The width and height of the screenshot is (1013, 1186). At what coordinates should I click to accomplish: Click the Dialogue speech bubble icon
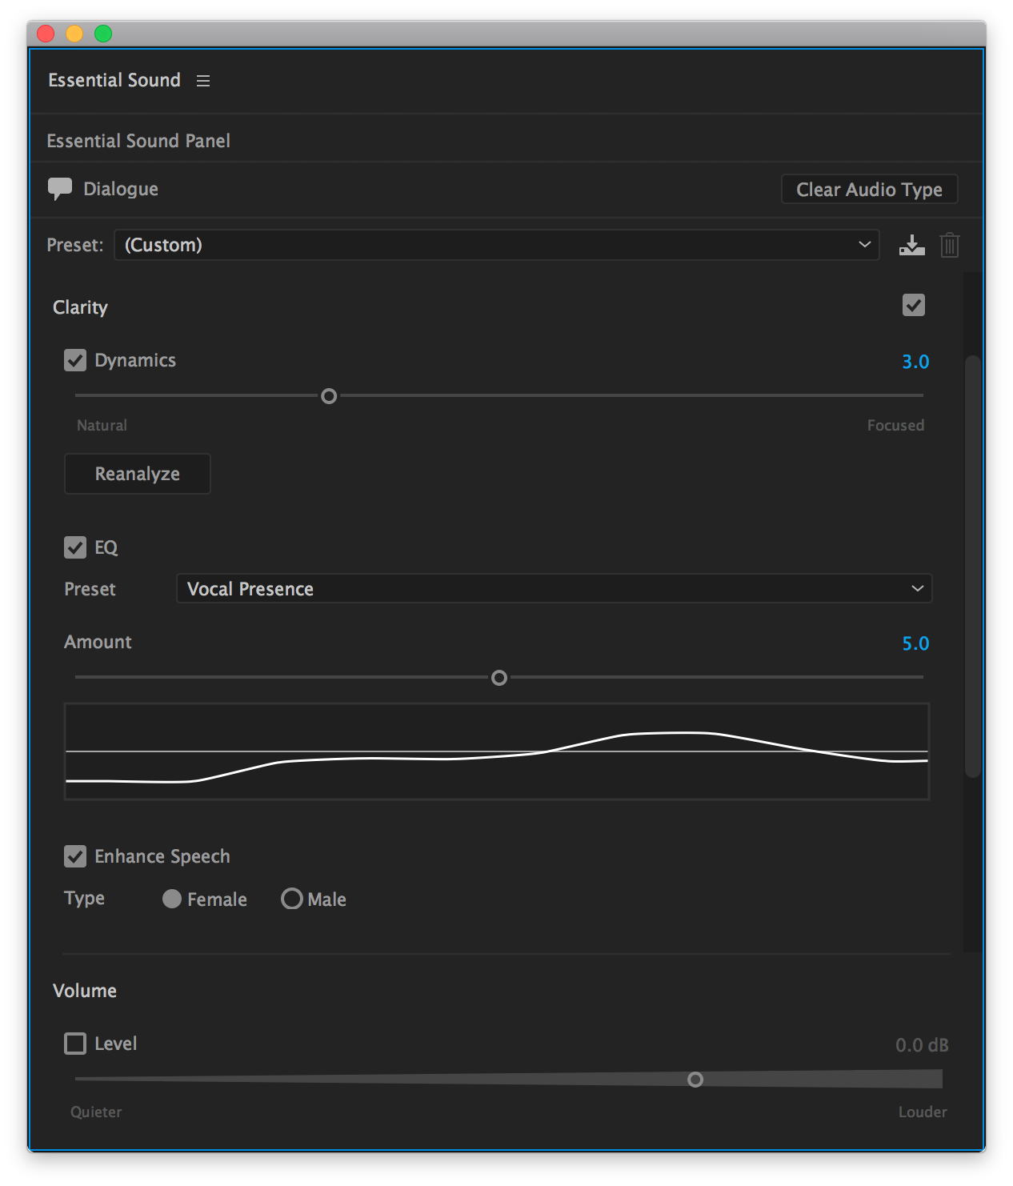click(60, 189)
